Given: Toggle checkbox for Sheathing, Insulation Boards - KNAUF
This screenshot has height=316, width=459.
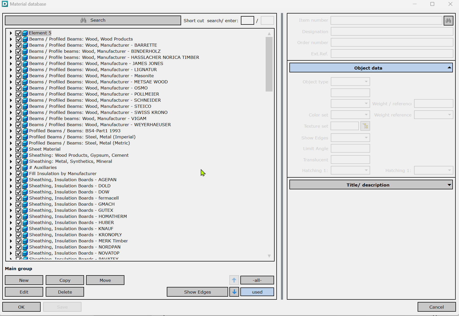Looking at the screenshot, I should pos(18,229).
